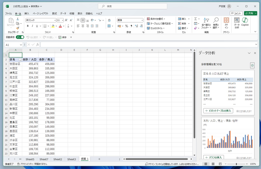Image resolution: width=261 pixels, height=169 pixels.
Task: Click the vertical scrollbar of sheet
Action: tap(194, 95)
